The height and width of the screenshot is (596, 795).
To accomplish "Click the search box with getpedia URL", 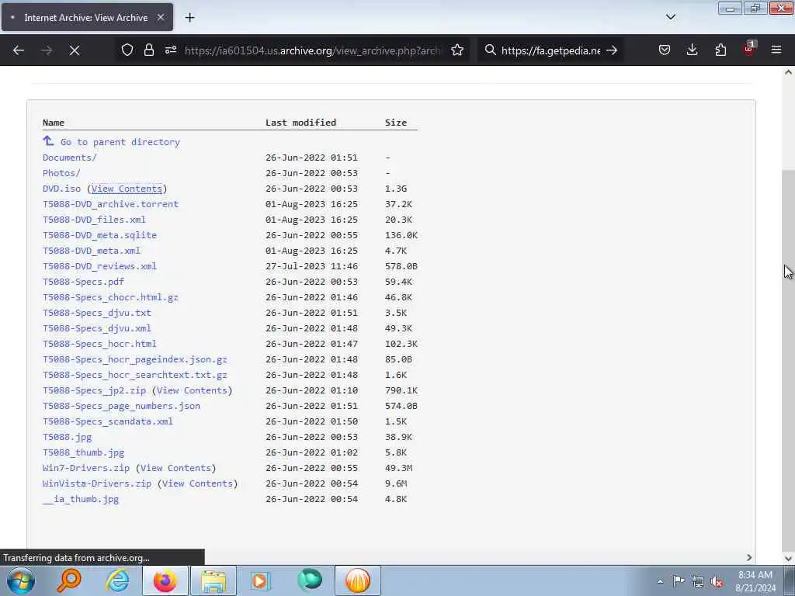I will pyautogui.click(x=550, y=50).
